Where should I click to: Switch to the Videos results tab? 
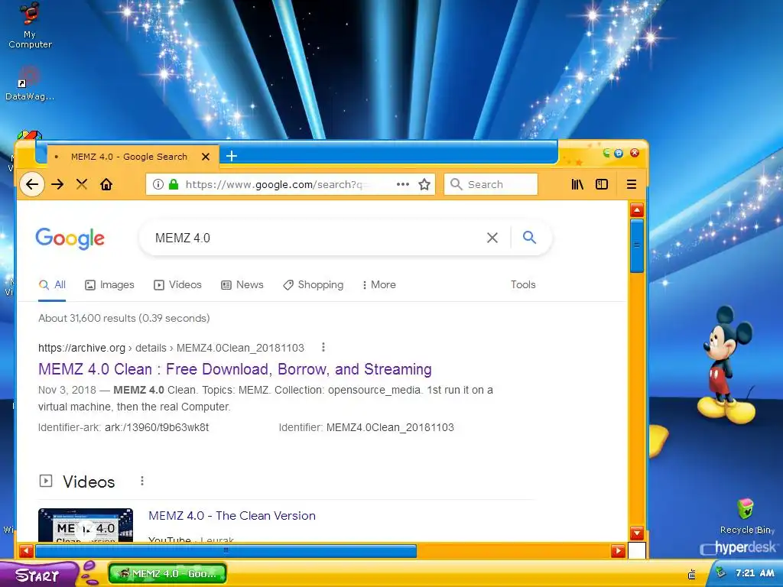click(x=177, y=284)
